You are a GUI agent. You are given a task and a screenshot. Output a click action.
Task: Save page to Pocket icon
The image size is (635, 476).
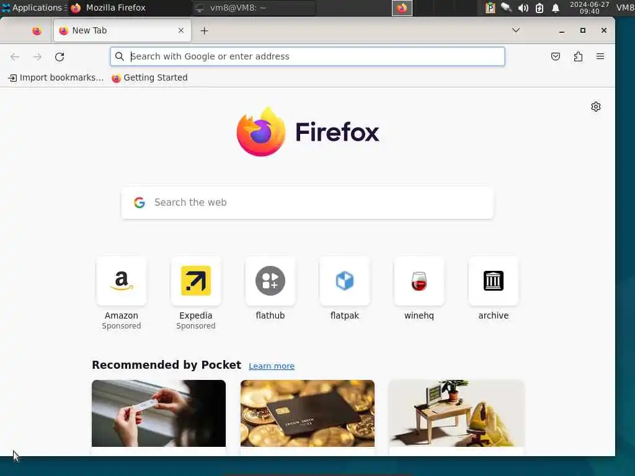556,56
